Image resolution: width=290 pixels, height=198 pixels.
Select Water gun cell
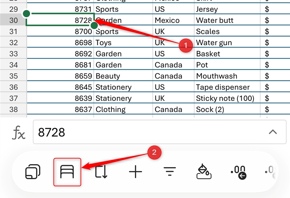click(227, 43)
